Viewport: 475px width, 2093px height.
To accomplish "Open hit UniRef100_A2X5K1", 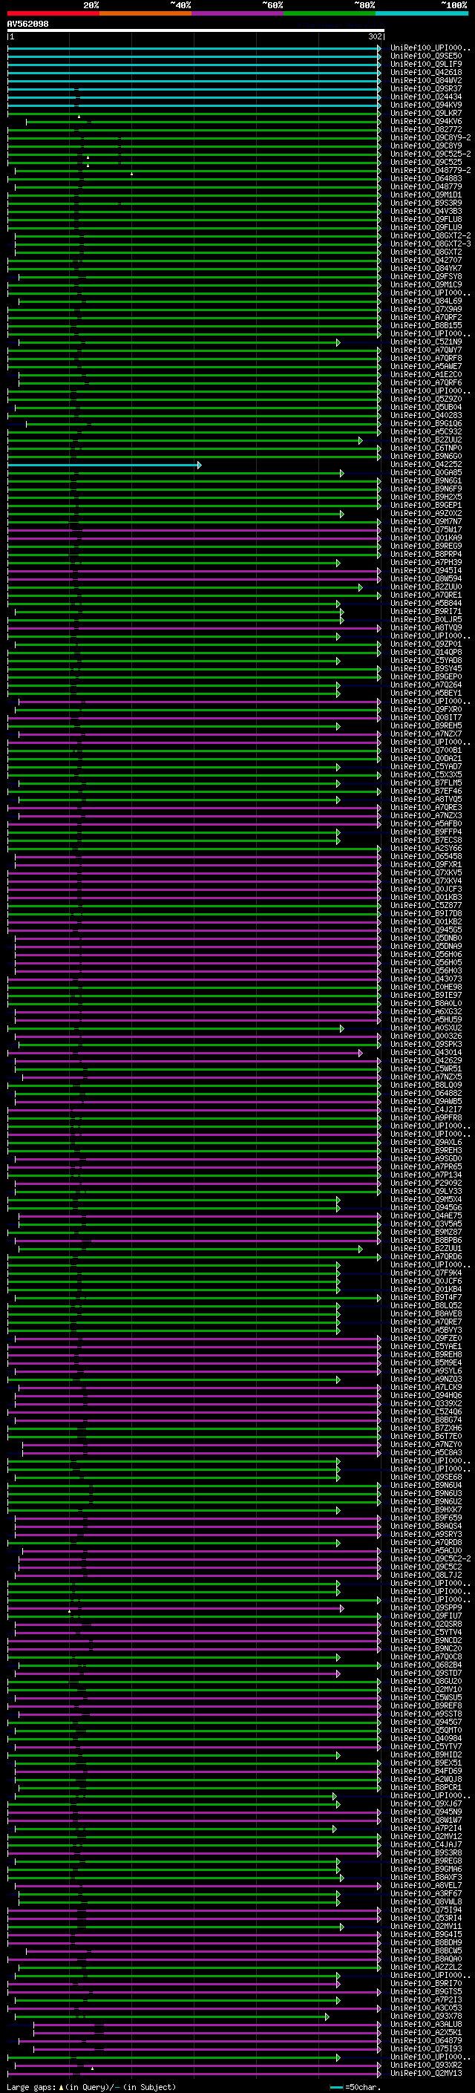I will point(426,2032).
